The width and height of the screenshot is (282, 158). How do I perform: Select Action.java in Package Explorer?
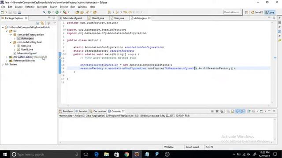coord(27,38)
